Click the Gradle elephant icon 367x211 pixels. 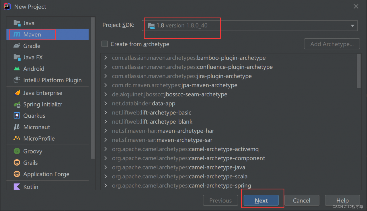point(17,46)
